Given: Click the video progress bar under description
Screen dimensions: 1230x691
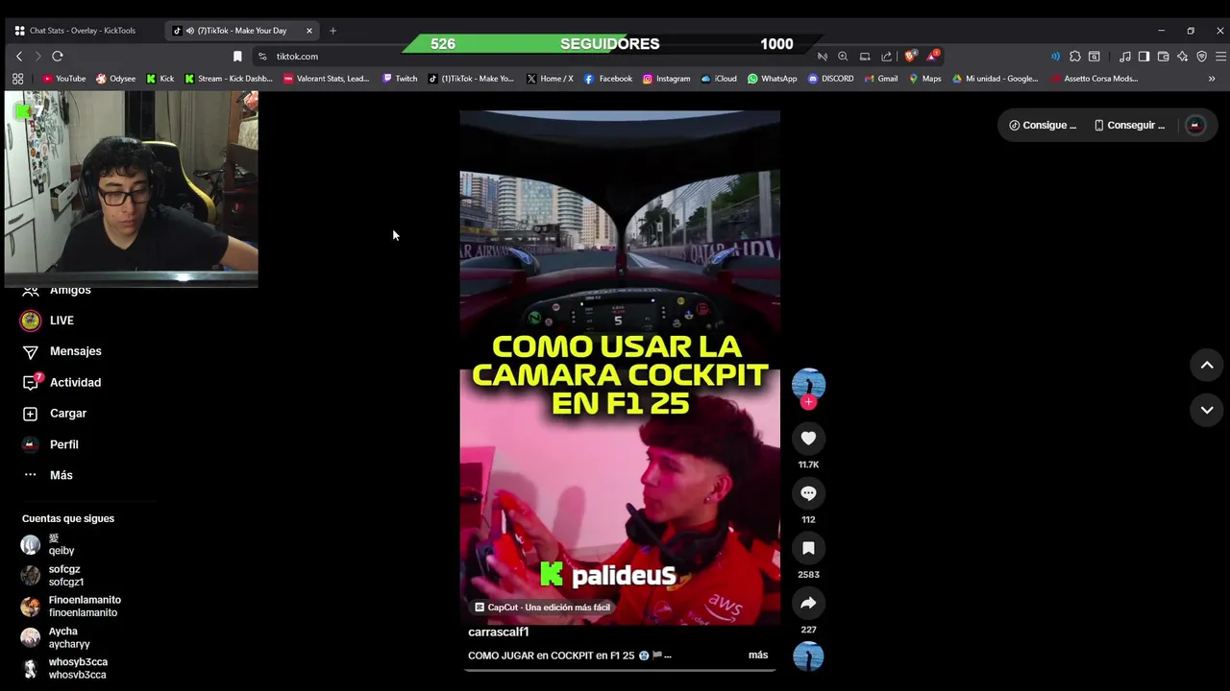Looking at the screenshot, I should point(620,670).
